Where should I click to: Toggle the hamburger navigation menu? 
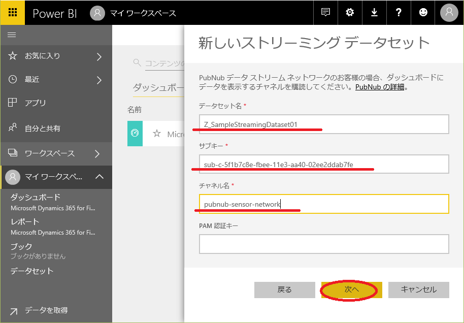tap(12, 35)
